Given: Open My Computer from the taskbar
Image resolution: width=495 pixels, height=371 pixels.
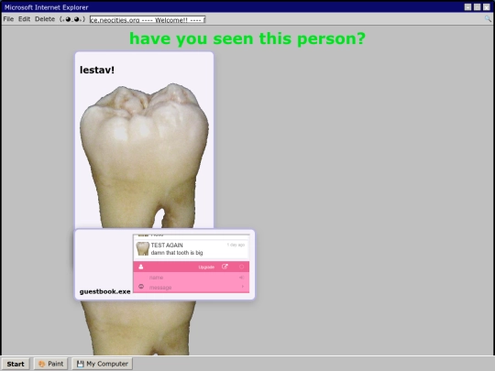Looking at the screenshot, I should [x=103, y=364].
